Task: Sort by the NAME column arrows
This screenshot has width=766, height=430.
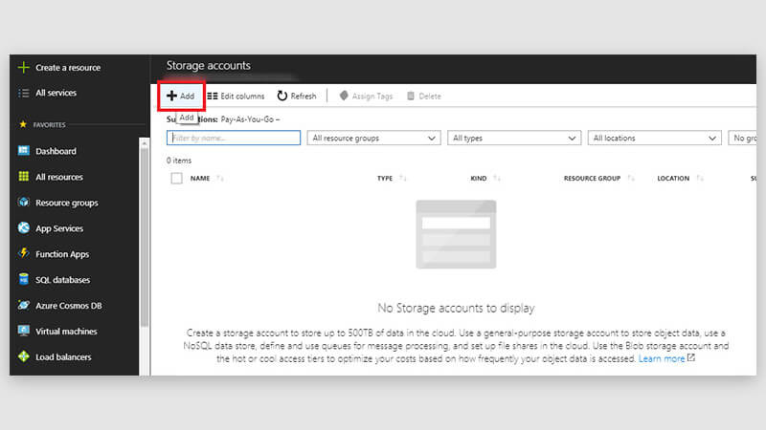Action: tap(220, 179)
